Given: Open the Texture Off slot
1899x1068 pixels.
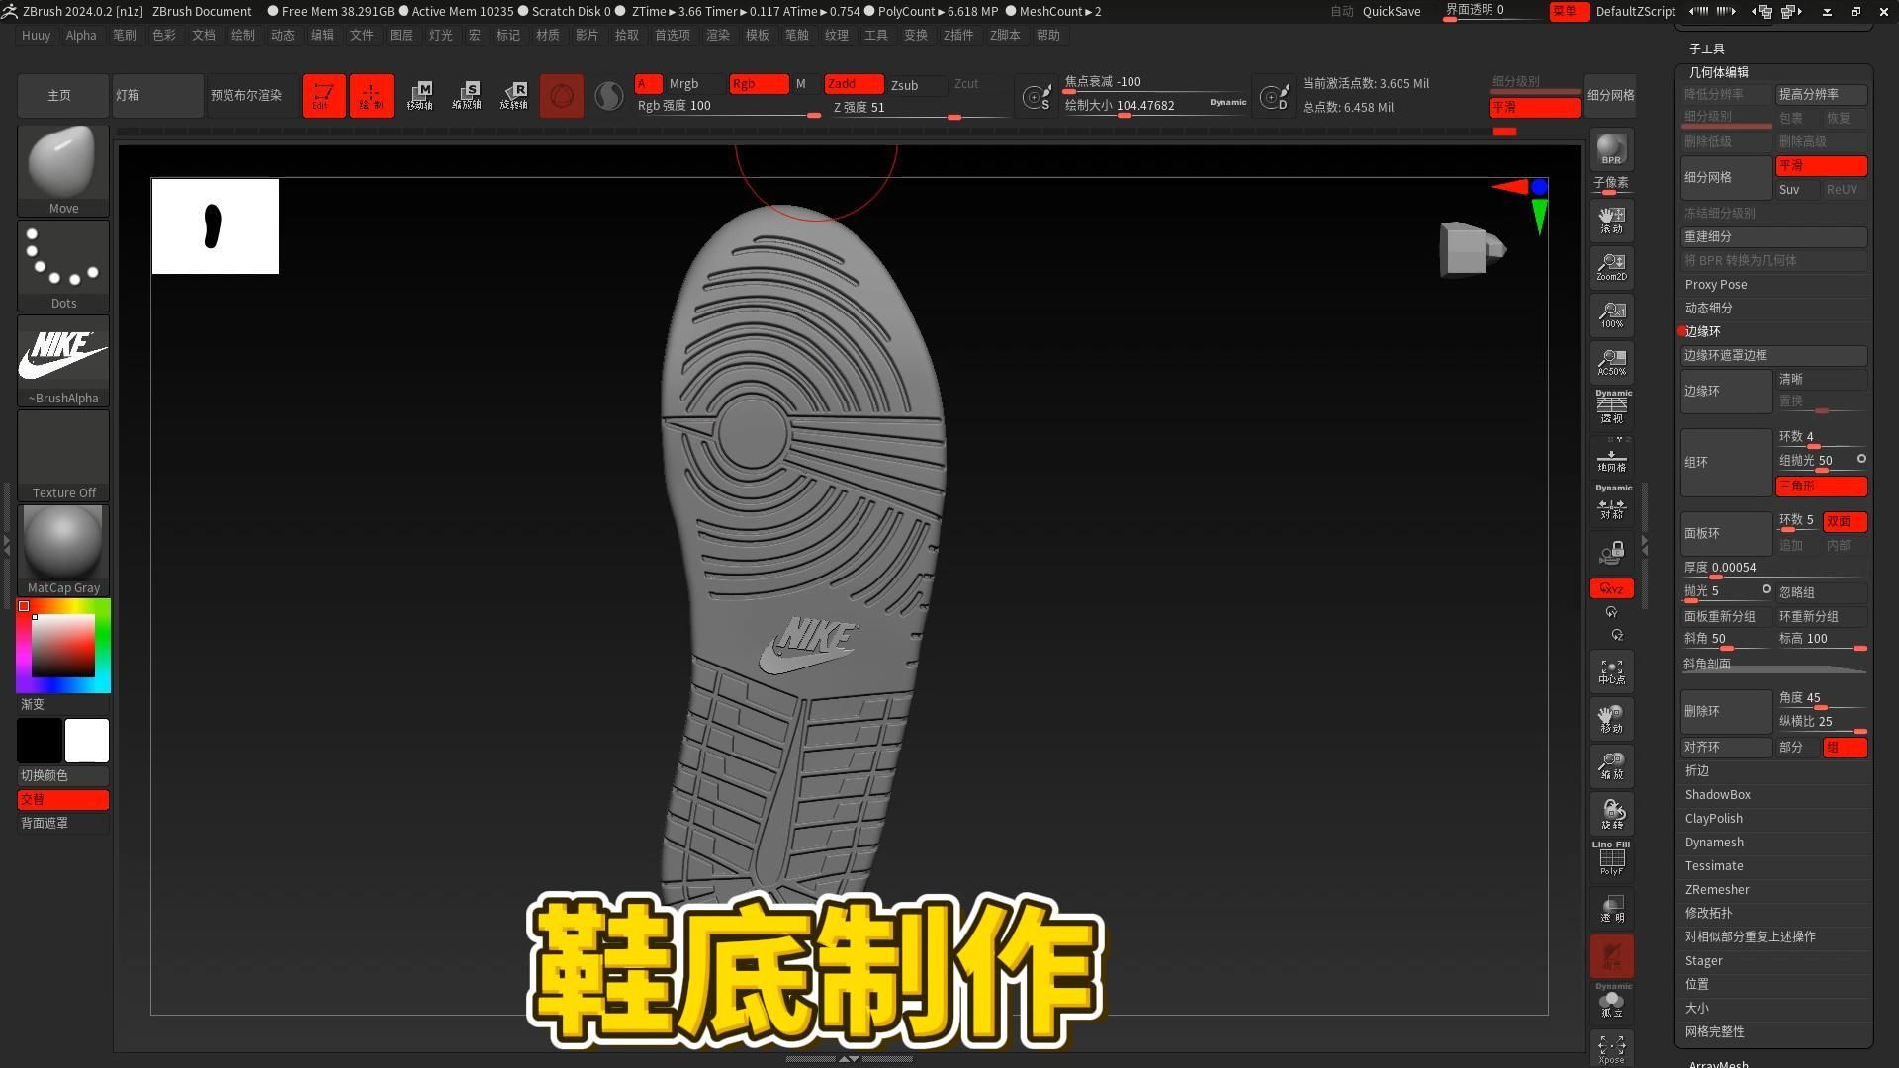Looking at the screenshot, I should [x=63, y=455].
